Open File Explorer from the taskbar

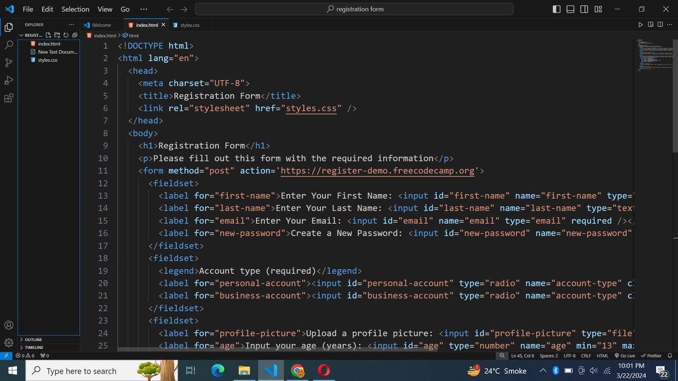244,371
